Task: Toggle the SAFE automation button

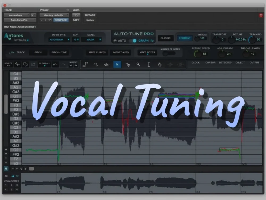Action: click(x=76, y=20)
